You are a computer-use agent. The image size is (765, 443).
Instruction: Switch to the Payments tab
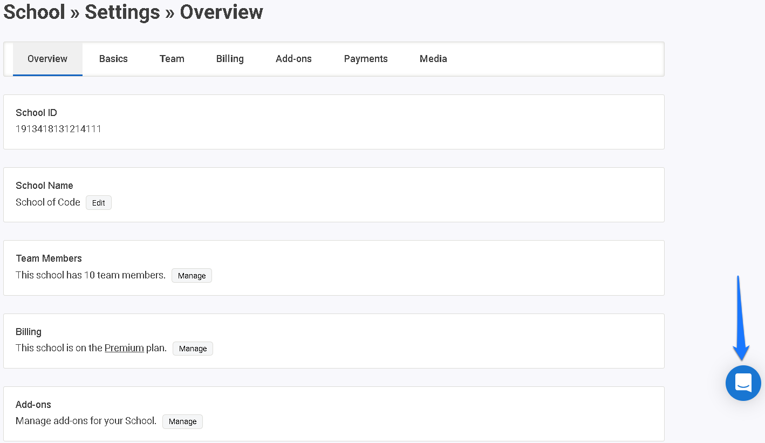366,59
